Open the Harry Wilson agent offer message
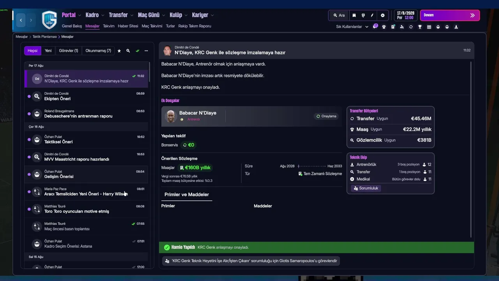Screen dimensions: 499x281 click(x=86, y=191)
